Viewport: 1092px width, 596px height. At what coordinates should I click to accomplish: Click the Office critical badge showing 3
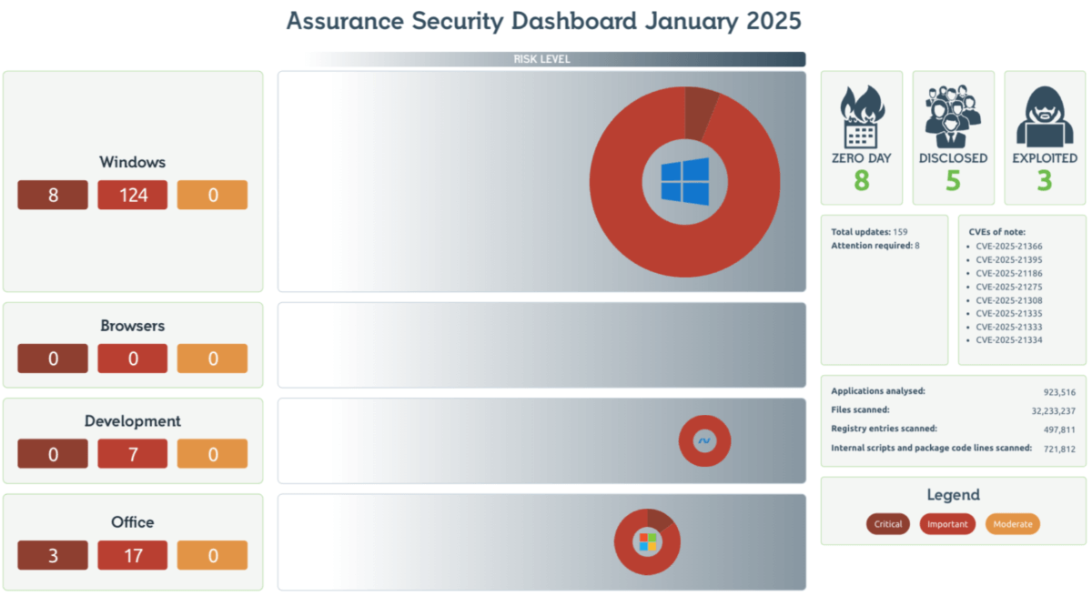tap(53, 555)
